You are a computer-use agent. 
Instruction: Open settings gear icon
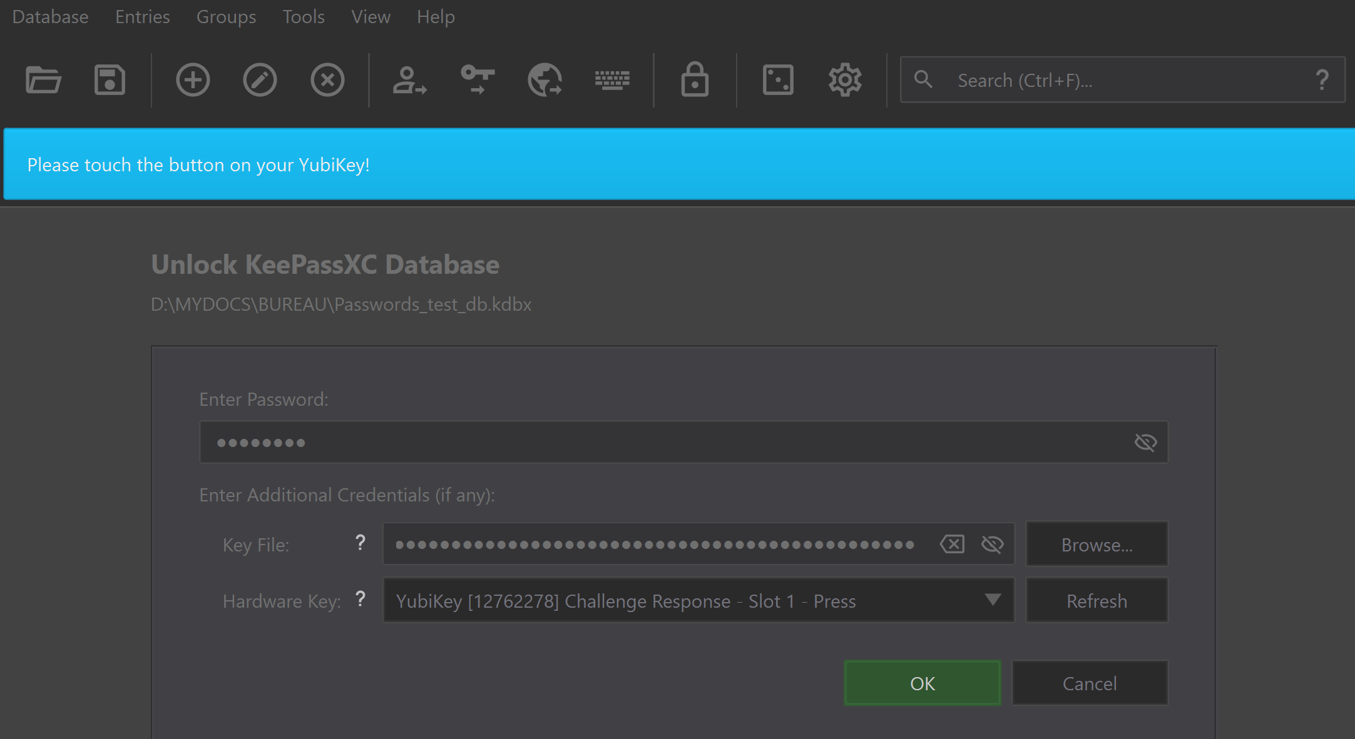845,80
